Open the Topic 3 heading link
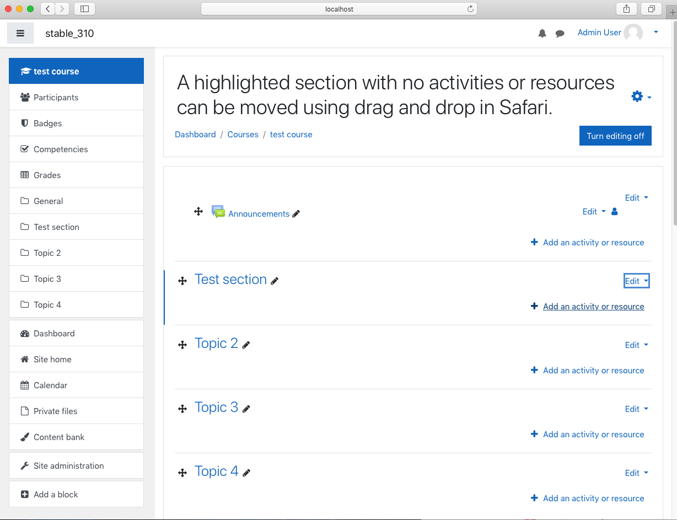 tap(216, 408)
